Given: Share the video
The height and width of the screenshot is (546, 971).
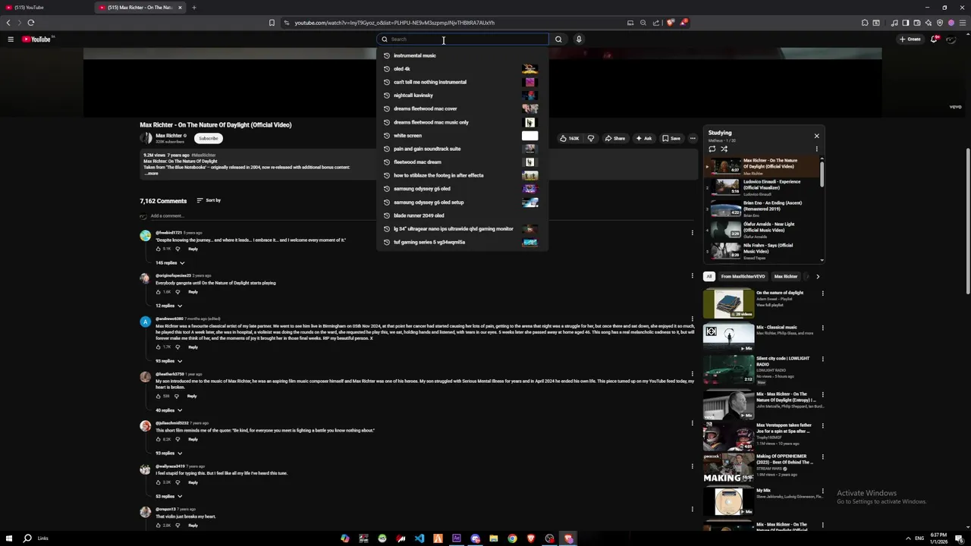Looking at the screenshot, I should coord(615,138).
